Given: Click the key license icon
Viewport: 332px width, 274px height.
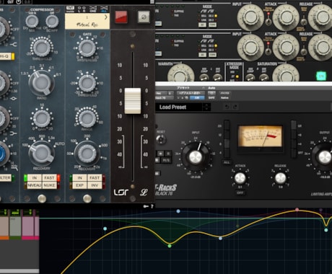Looking at the screenshot, I should pyautogui.click(x=146, y=206).
